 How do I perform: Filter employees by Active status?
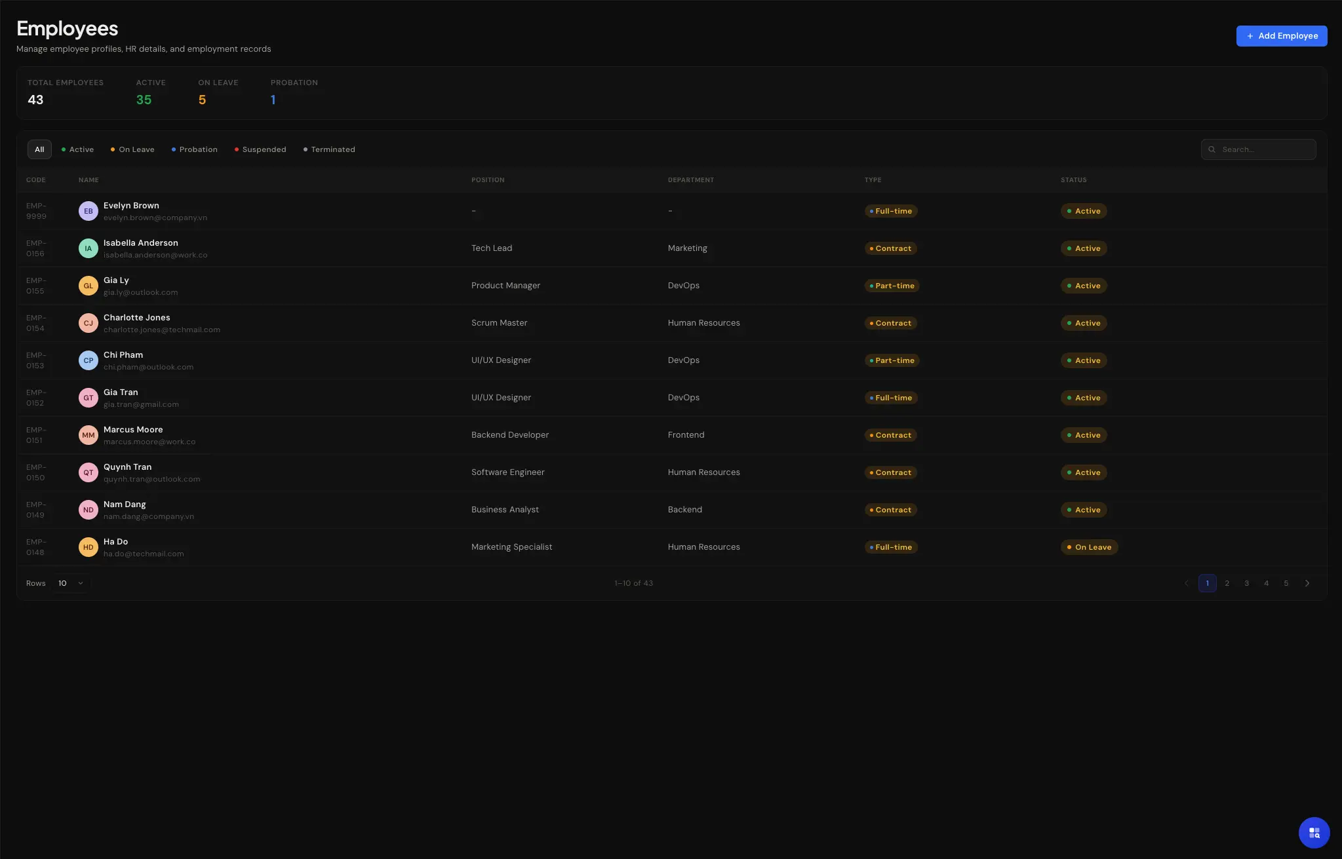(77, 149)
